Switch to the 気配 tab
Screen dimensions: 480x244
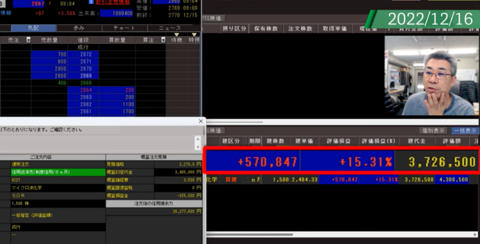tap(33, 28)
